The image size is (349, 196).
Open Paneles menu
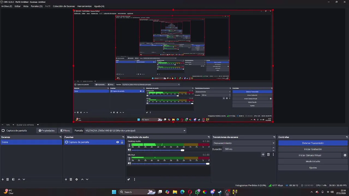tap(37, 6)
